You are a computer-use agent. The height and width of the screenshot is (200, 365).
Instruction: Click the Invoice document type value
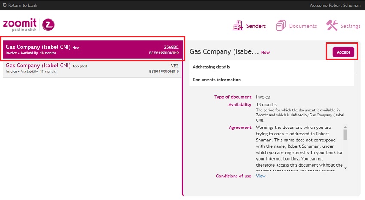tap(263, 97)
